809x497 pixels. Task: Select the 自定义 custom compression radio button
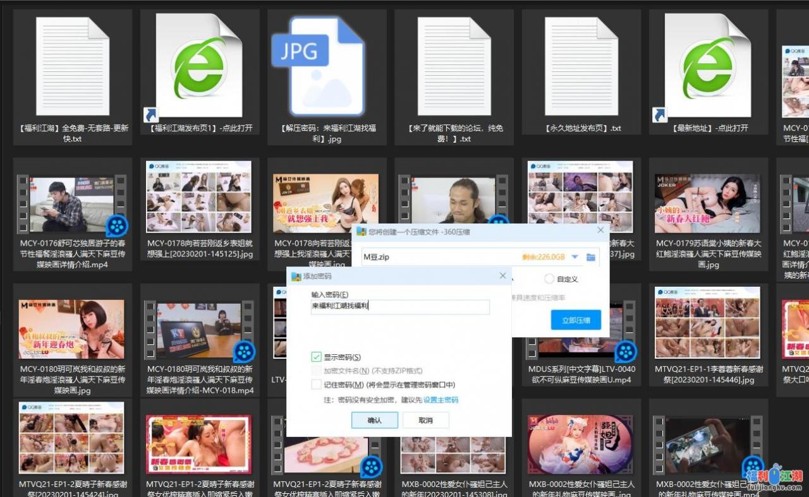[x=549, y=278]
